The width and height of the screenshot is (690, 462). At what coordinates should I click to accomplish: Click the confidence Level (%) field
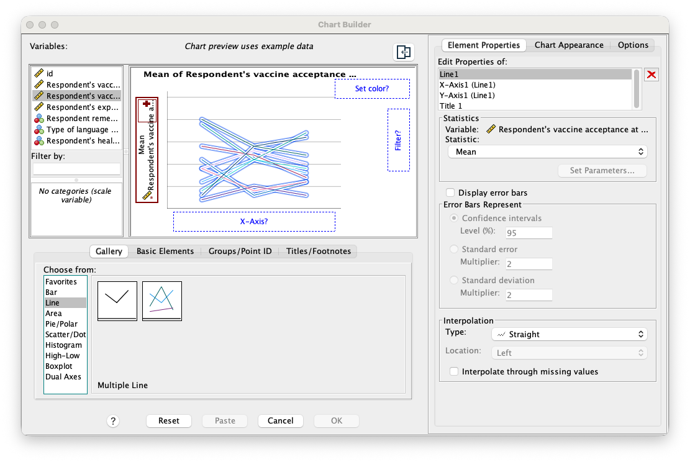(529, 233)
